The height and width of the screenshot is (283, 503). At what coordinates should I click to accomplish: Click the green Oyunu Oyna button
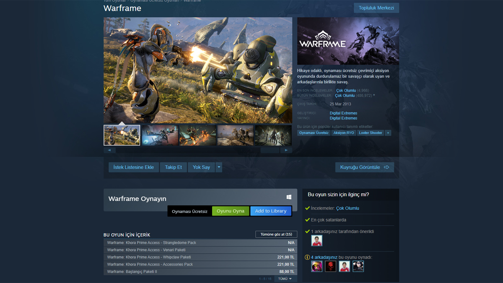pyautogui.click(x=231, y=211)
